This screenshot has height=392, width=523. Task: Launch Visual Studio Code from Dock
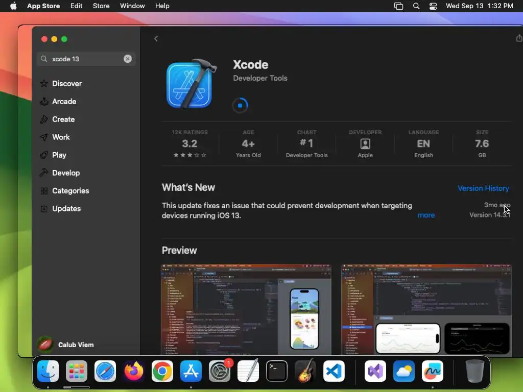click(334, 371)
